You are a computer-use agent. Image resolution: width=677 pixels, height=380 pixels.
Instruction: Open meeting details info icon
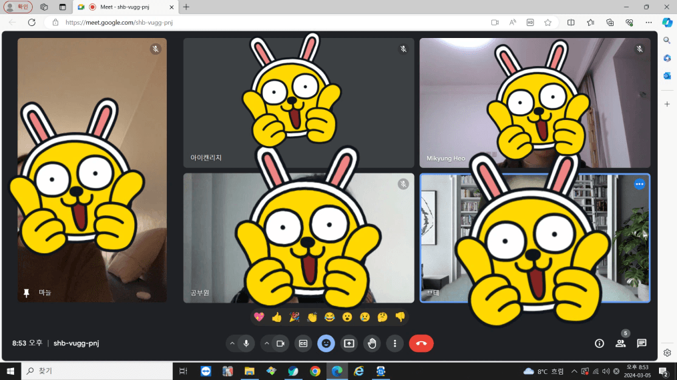click(600, 343)
